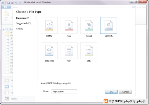This screenshot has height=105, width=149.
Task: Dismiss the dialog with the Cancel button
Action: [125, 92]
